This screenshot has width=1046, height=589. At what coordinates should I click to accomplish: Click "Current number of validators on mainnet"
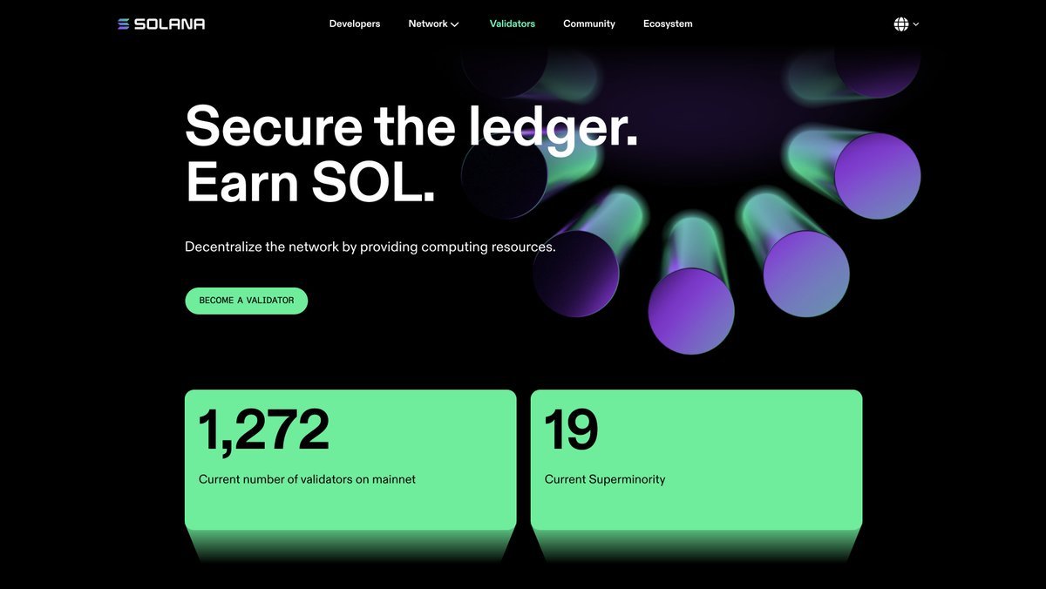coord(307,479)
